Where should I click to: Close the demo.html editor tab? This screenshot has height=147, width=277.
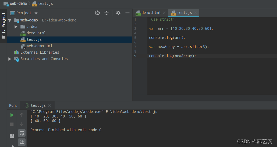164,13
